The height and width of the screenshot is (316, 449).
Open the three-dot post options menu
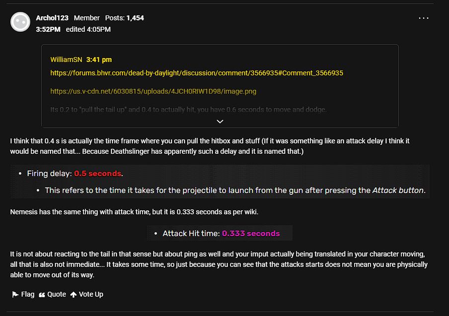pos(424,18)
